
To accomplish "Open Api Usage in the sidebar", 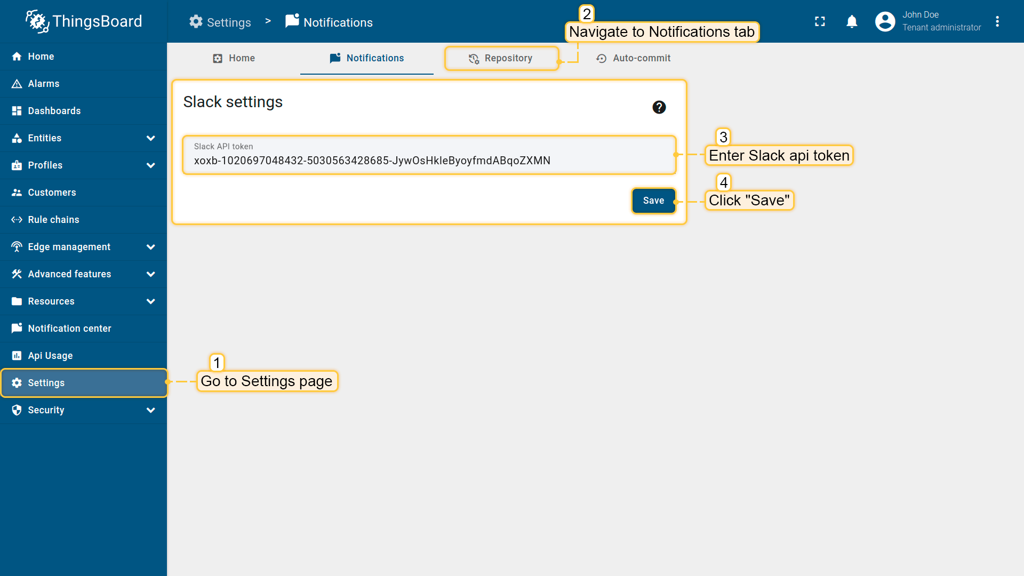I will (50, 356).
